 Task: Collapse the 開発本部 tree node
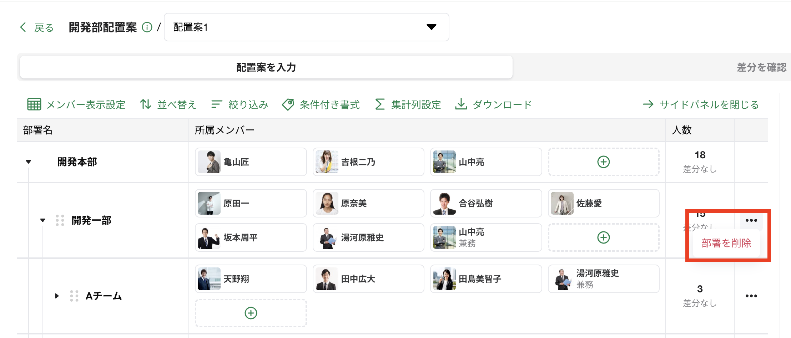29,162
